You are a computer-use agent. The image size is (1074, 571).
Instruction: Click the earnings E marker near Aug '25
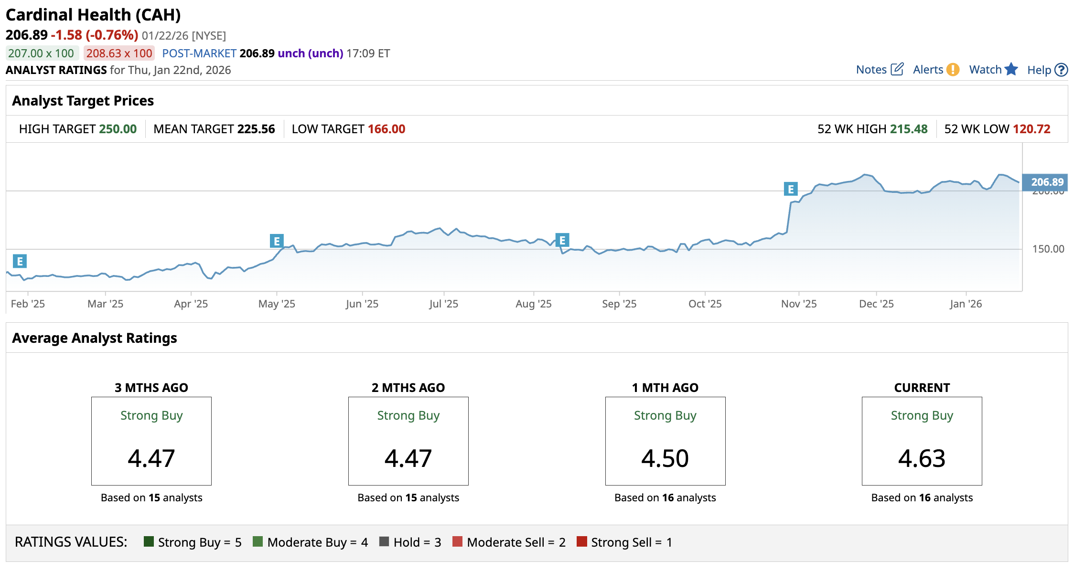562,240
